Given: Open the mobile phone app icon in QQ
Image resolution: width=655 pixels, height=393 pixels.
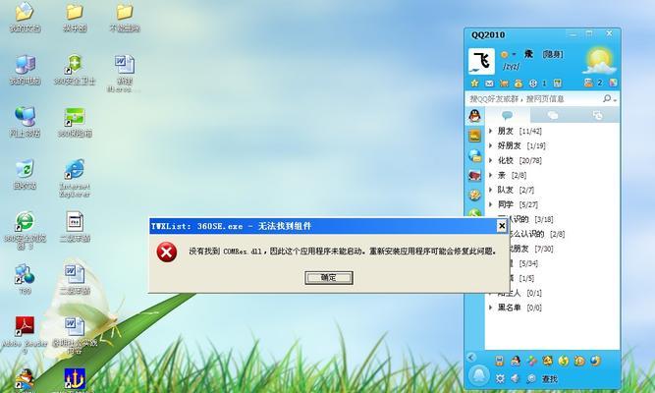Looking at the screenshot, I should click(x=499, y=361).
